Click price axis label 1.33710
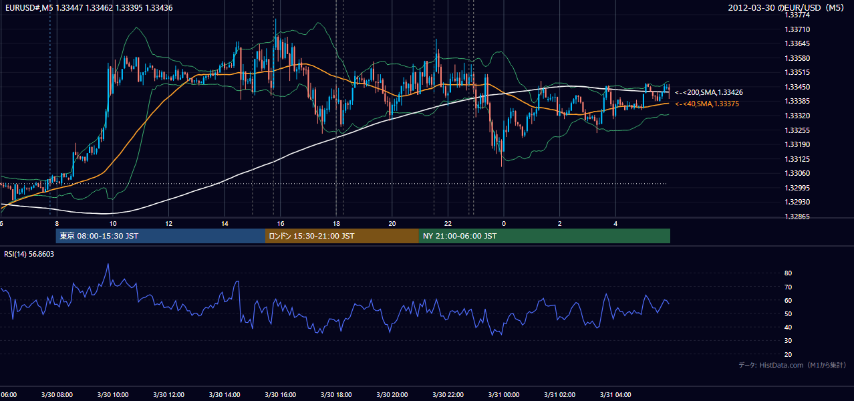 point(797,29)
